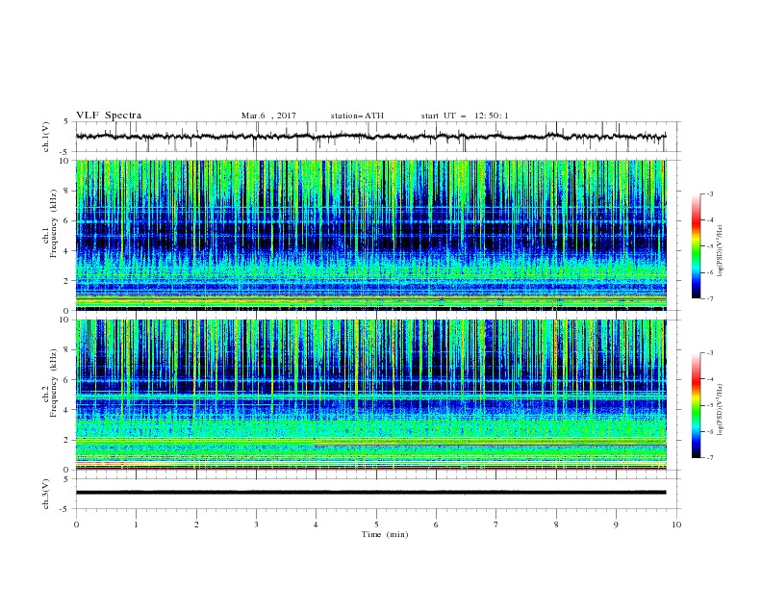Screen dimensions: 762x589
Task: Click the time axis tick label "10"
Action: (676, 525)
